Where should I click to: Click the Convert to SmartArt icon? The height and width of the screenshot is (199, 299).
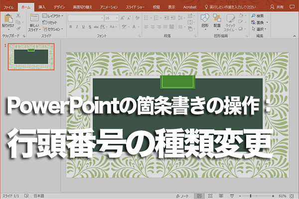click(190, 29)
